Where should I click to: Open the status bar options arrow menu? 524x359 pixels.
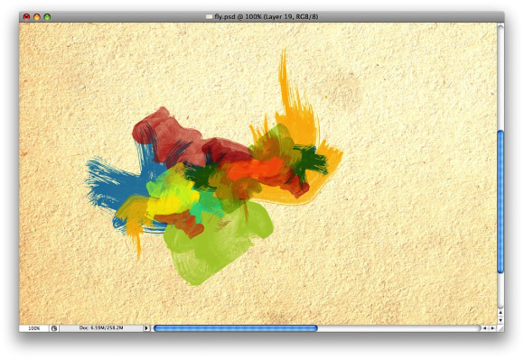pyautogui.click(x=146, y=328)
